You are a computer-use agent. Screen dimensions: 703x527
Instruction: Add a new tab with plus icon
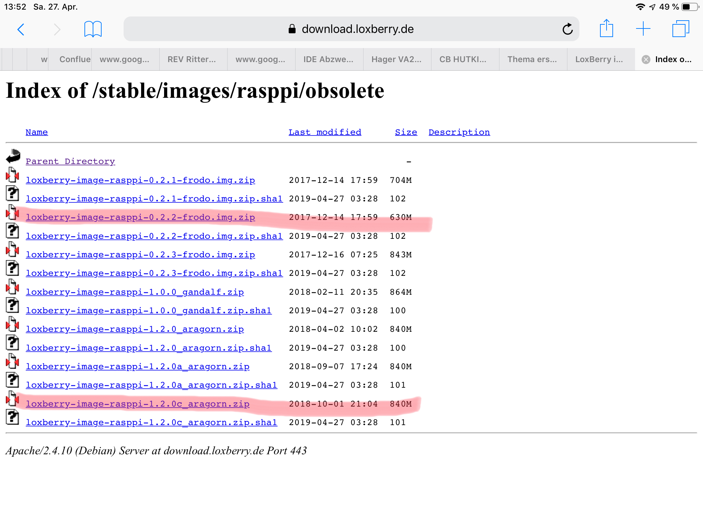click(643, 29)
